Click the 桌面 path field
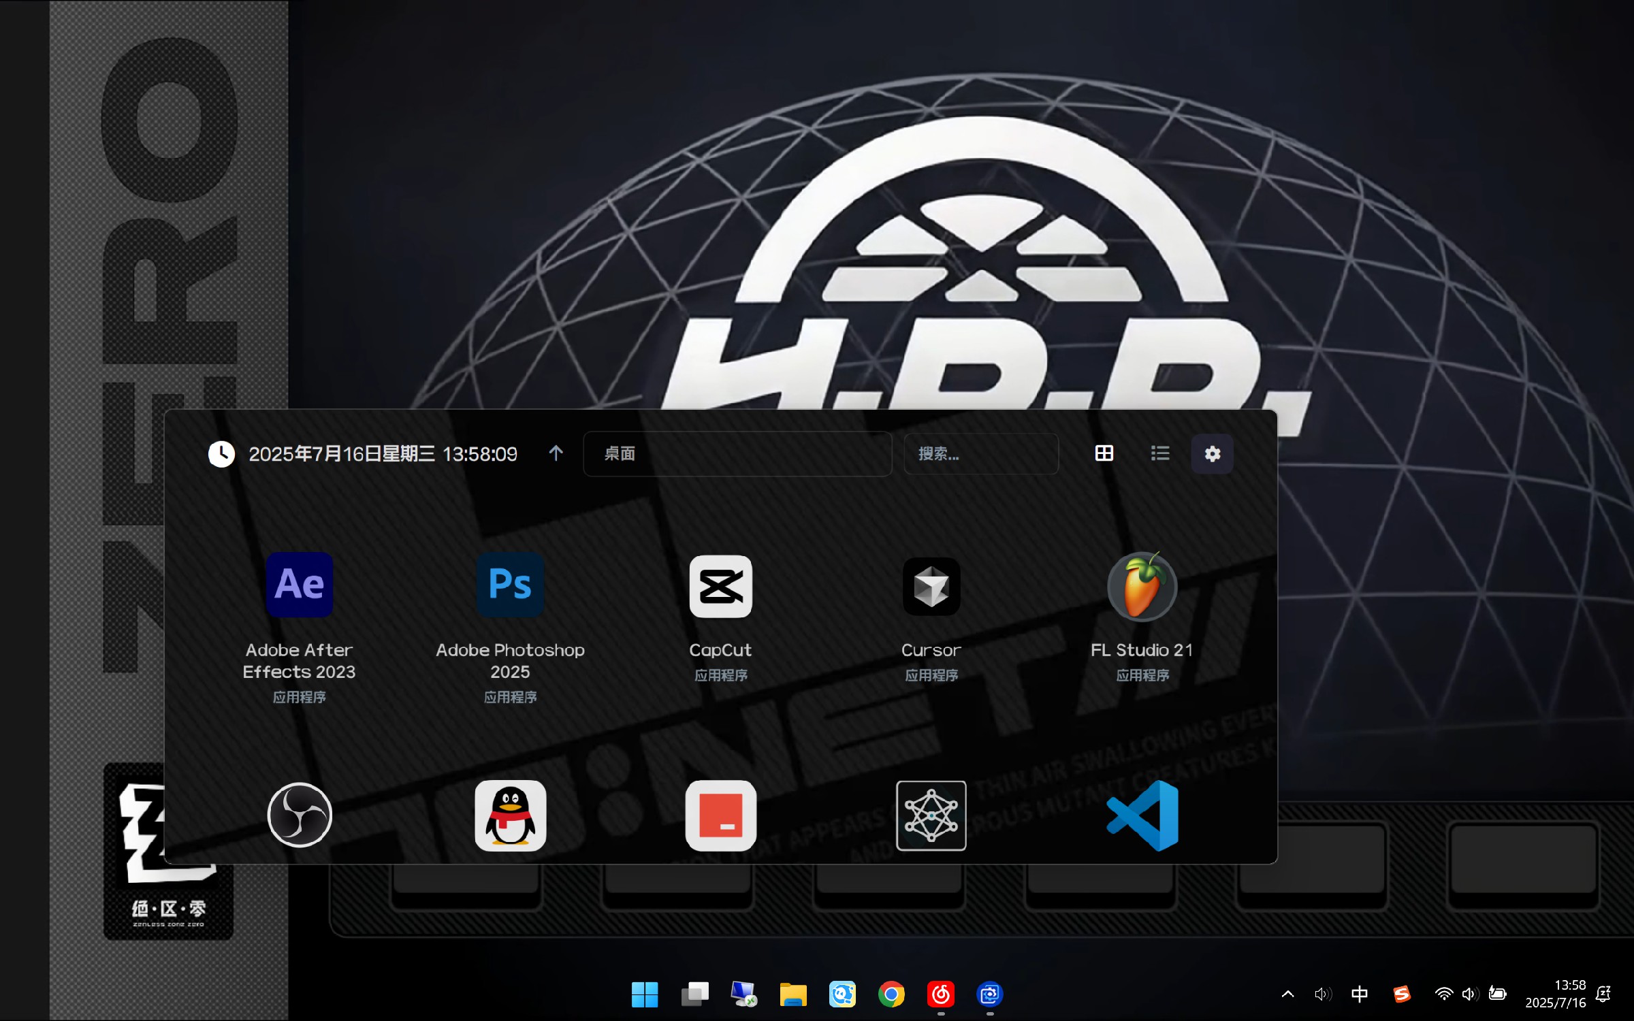Viewport: 1634px width, 1021px height. [737, 454]
